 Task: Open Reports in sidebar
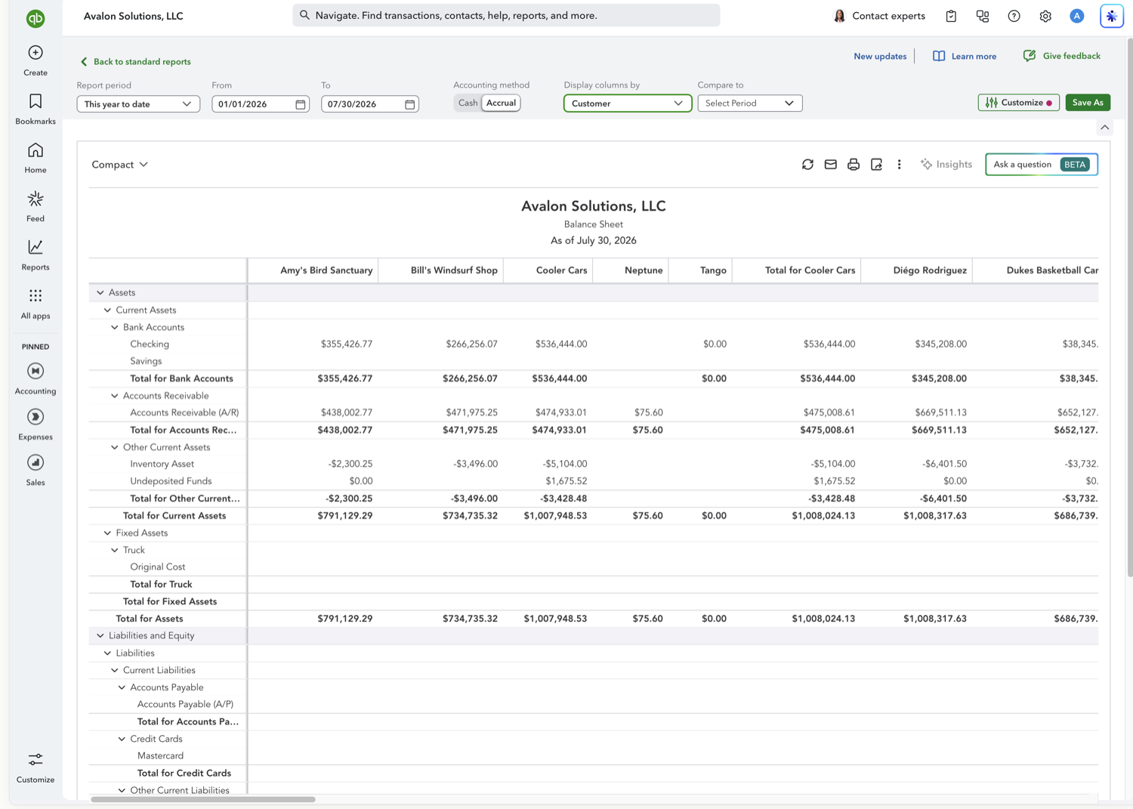pos(35,255)
